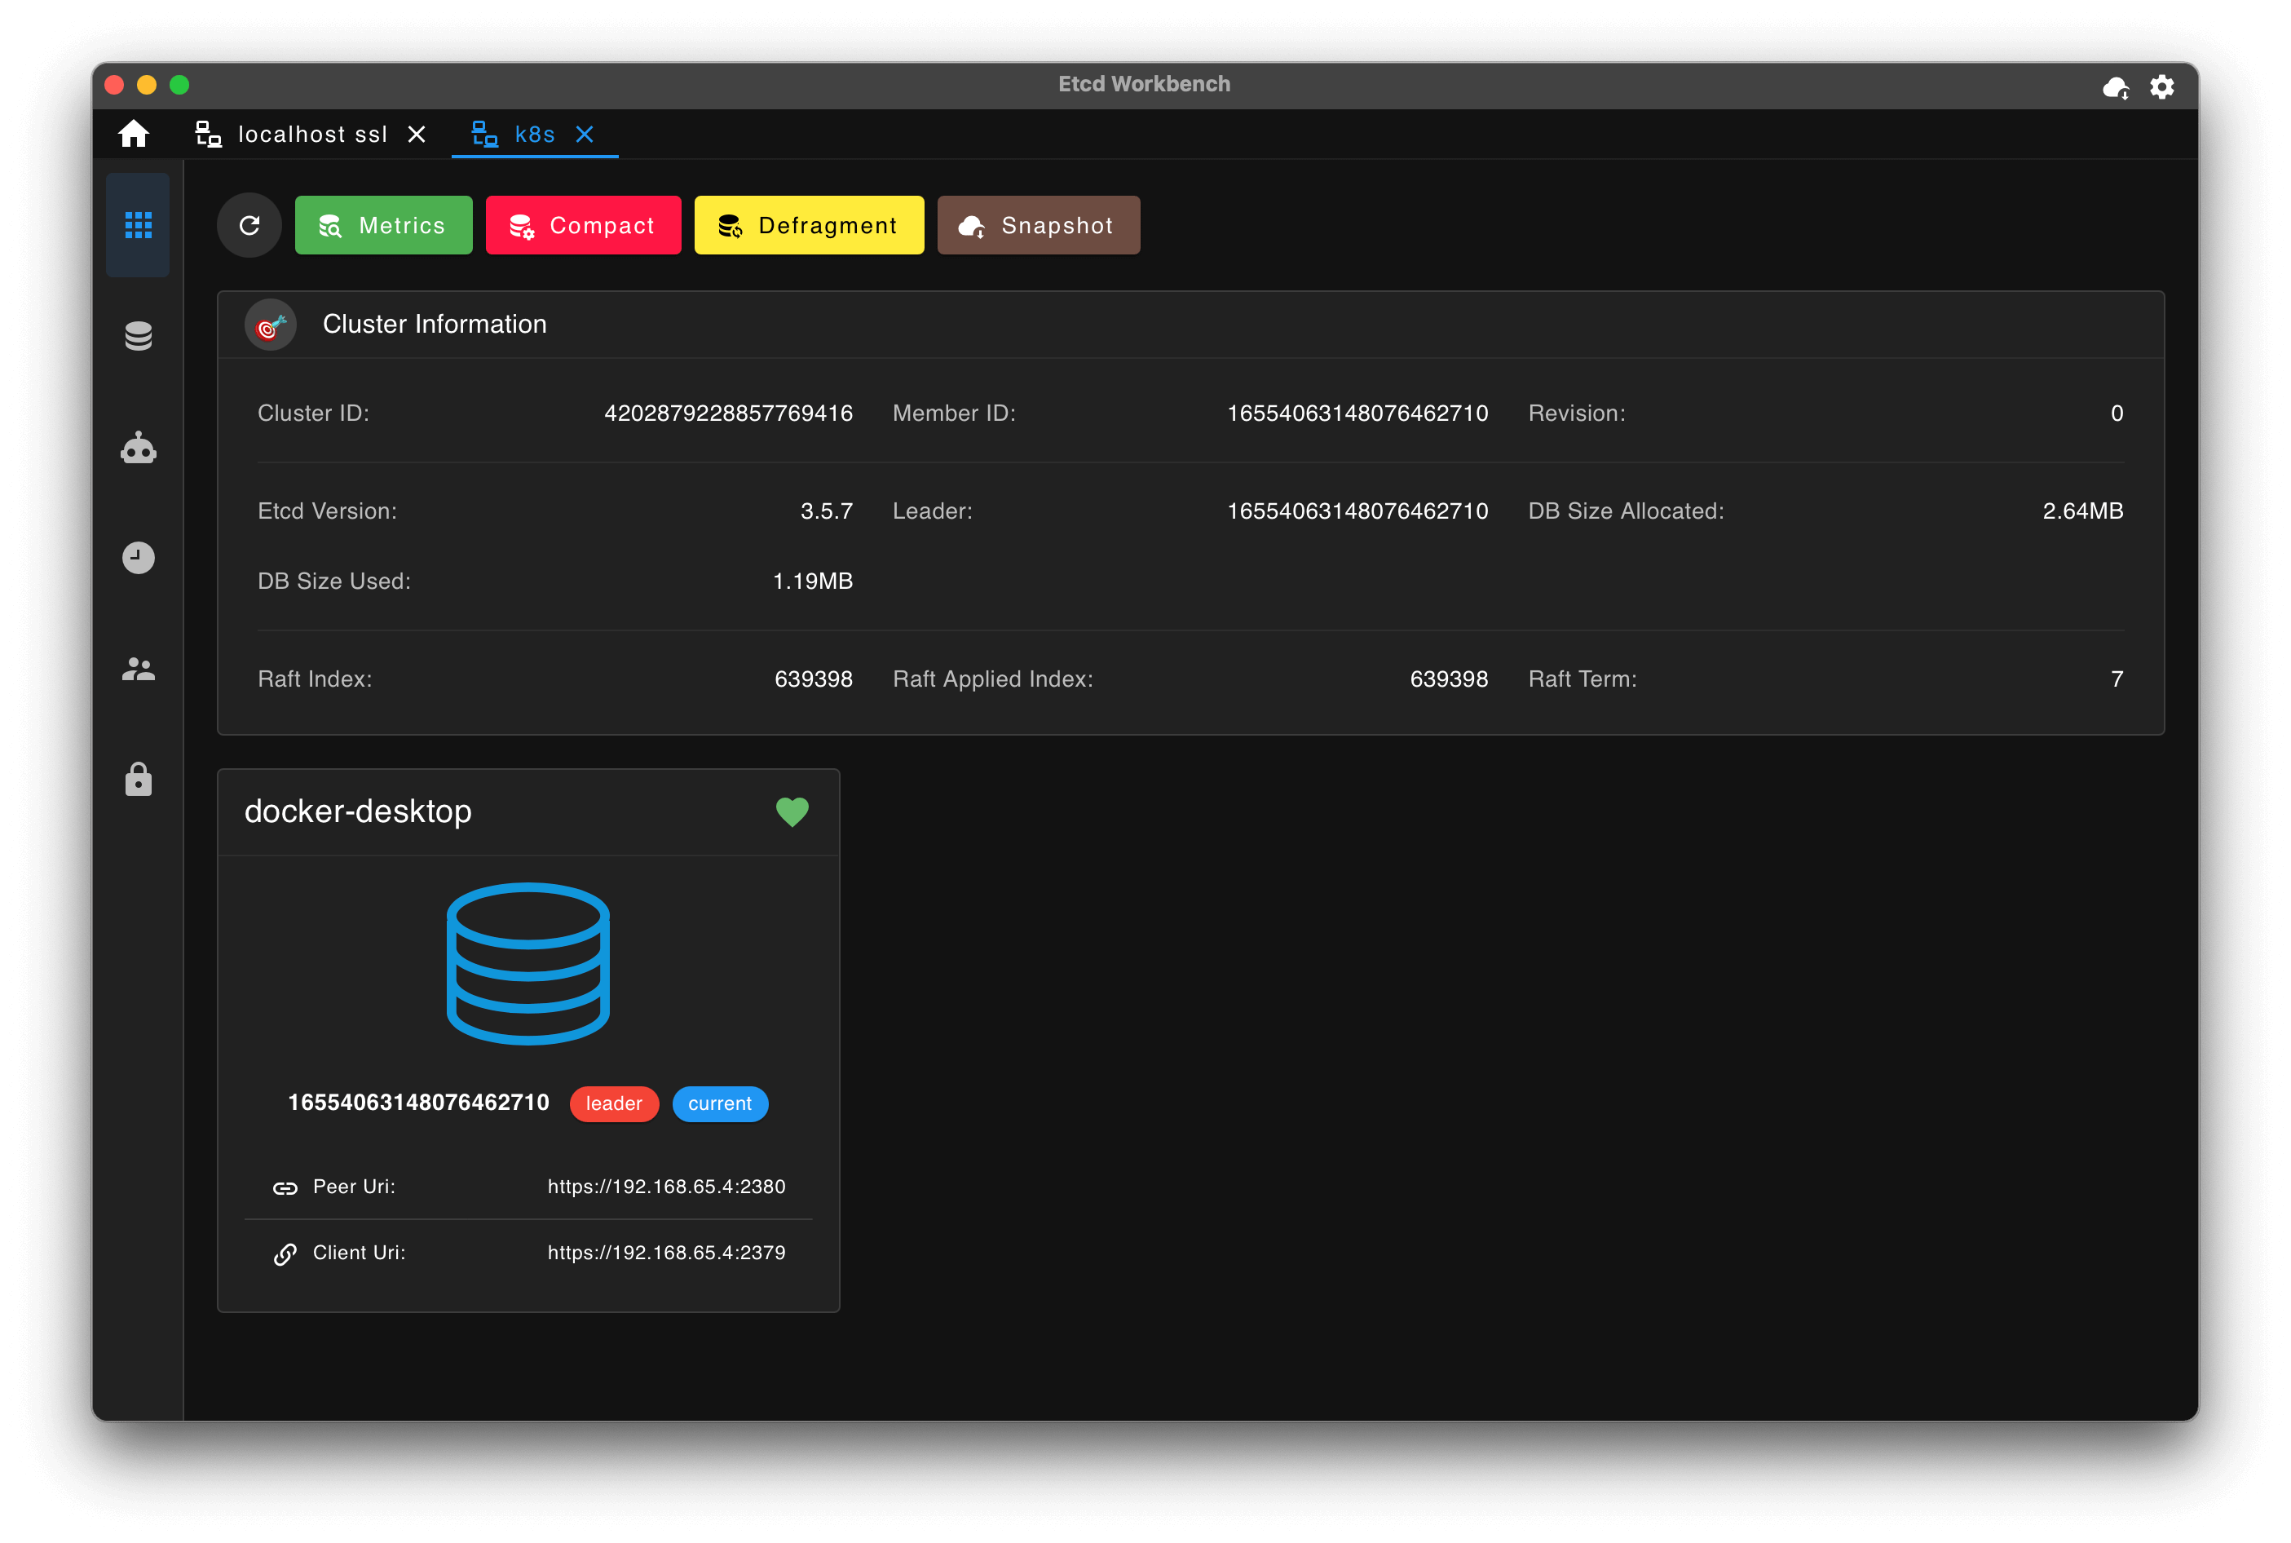Screen dimensions: 2291x1543
Task: Switch to the localhost ssl tab
Action: (291, 134)
